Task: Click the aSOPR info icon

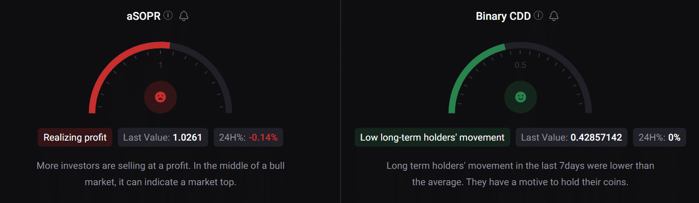Action: (x=168, y=15)
